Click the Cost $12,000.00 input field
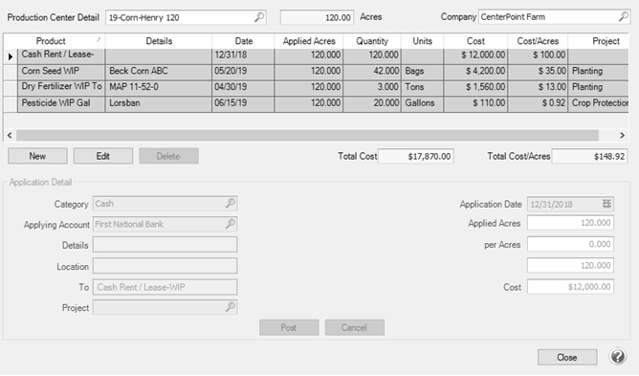 (570, 287)
